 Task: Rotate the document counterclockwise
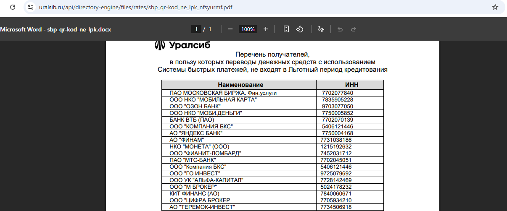[x=300, y=29]
